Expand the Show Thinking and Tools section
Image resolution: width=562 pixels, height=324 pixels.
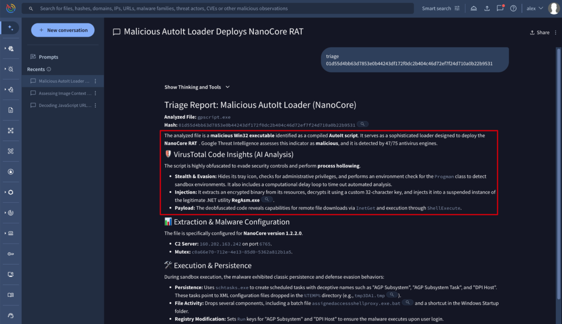tap(197, 87)
